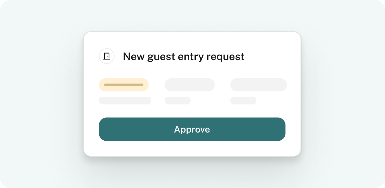Click the circular badge containing the door
The image size is (385, 188).
[107, 56]
